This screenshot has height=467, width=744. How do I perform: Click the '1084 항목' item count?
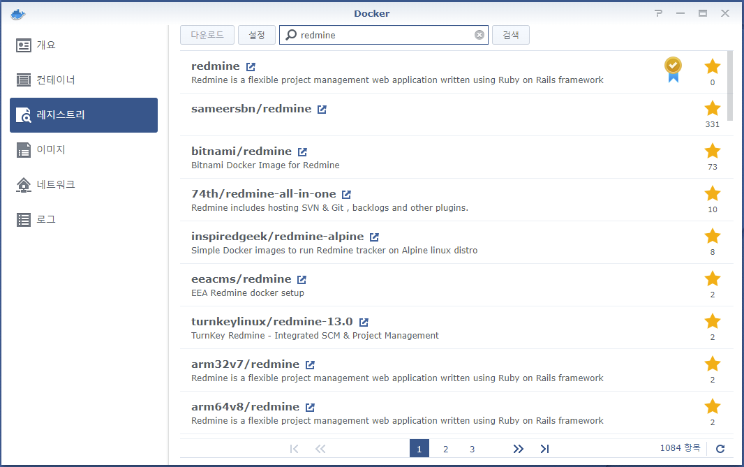click(x=680, y=447)
